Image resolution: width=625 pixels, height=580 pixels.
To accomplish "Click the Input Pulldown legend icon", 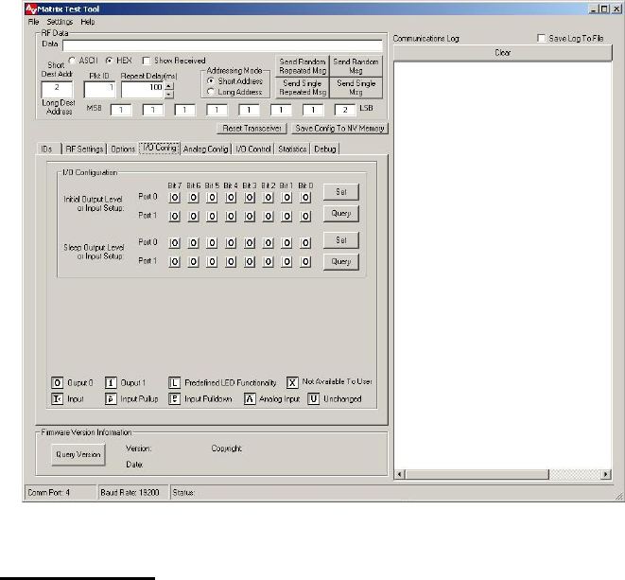I will 175,399.
